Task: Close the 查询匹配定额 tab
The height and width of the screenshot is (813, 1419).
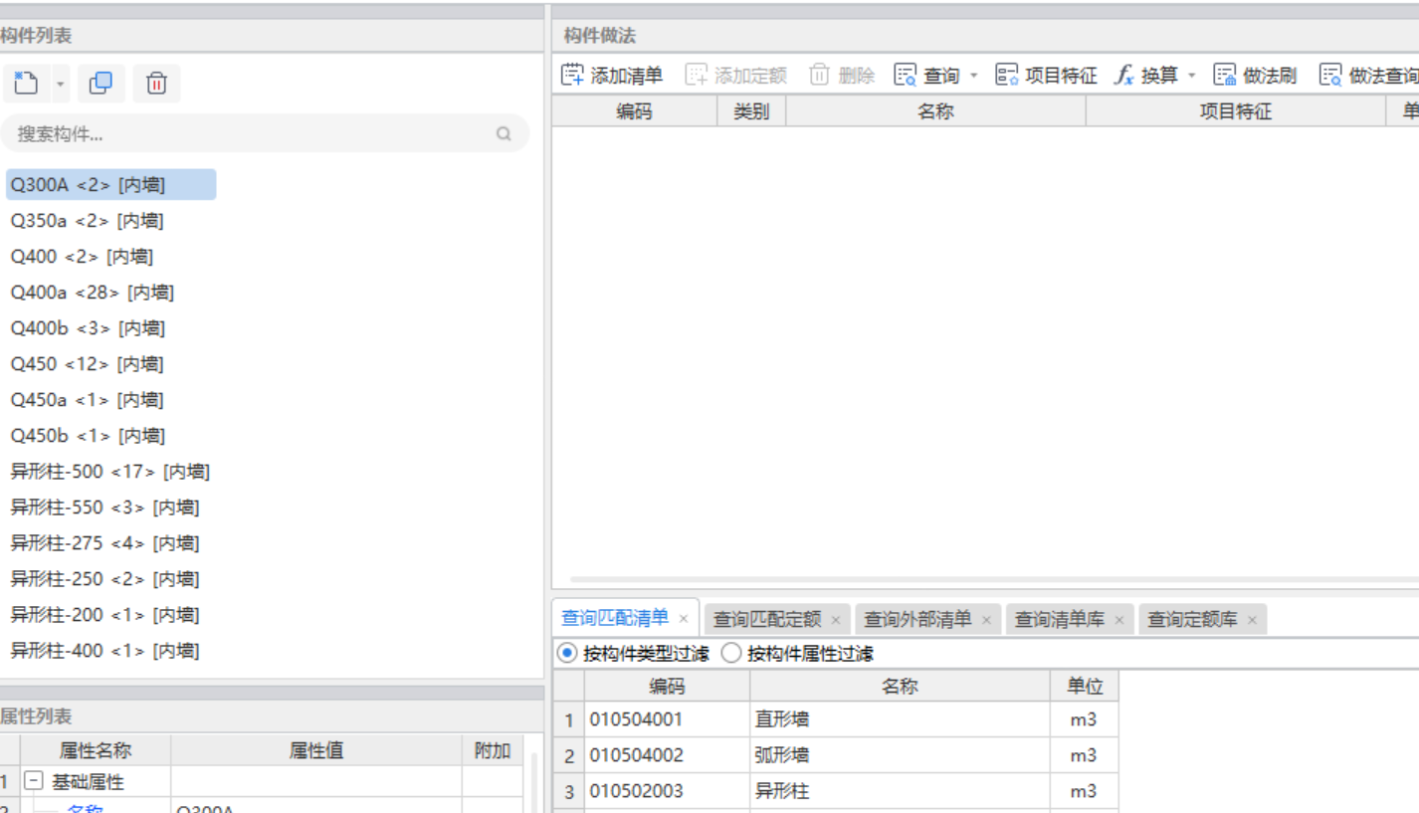Action: (836, 620)
